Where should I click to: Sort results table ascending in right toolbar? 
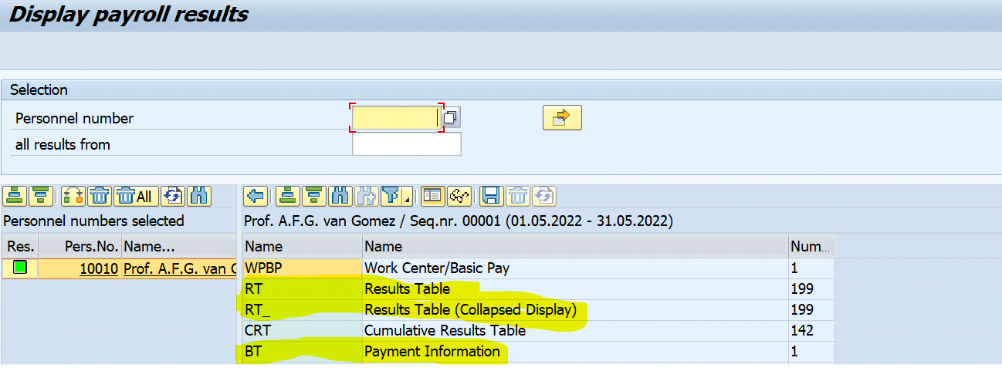288,196
